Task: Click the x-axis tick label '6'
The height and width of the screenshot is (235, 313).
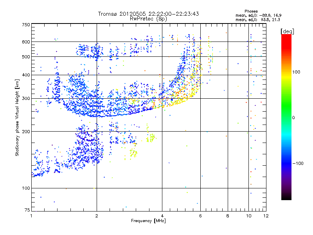Action: coord(200,216)
